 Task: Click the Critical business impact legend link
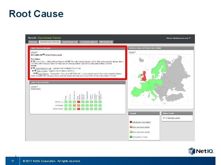point(141,122)
